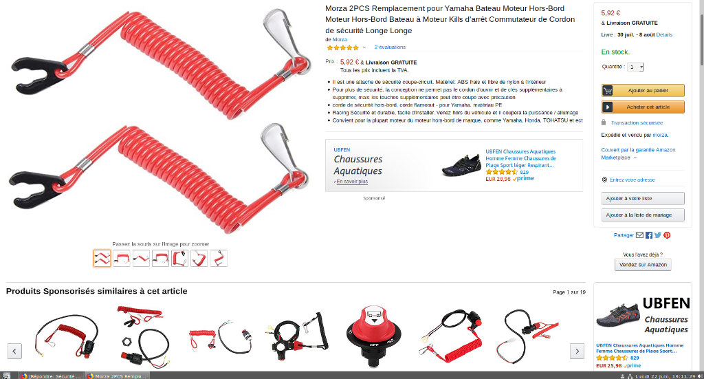Open the Quantité dropdown
Screen dimensions: 704x379
[x=636, y=67]
